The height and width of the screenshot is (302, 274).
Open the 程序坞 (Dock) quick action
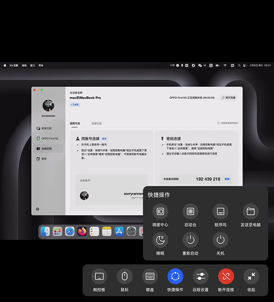[x=220, y=211]
